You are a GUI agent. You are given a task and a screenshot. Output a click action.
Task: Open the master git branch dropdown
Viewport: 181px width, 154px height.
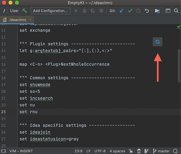(161, 151)
